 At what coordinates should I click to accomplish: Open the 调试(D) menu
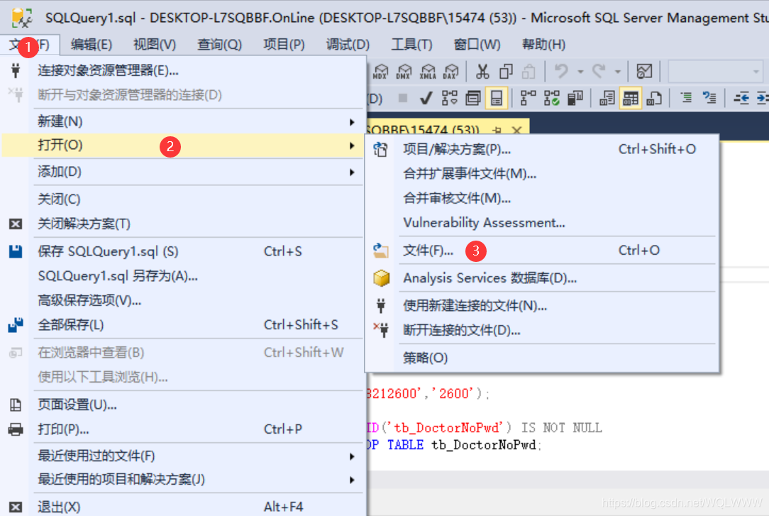click(348, 45)
